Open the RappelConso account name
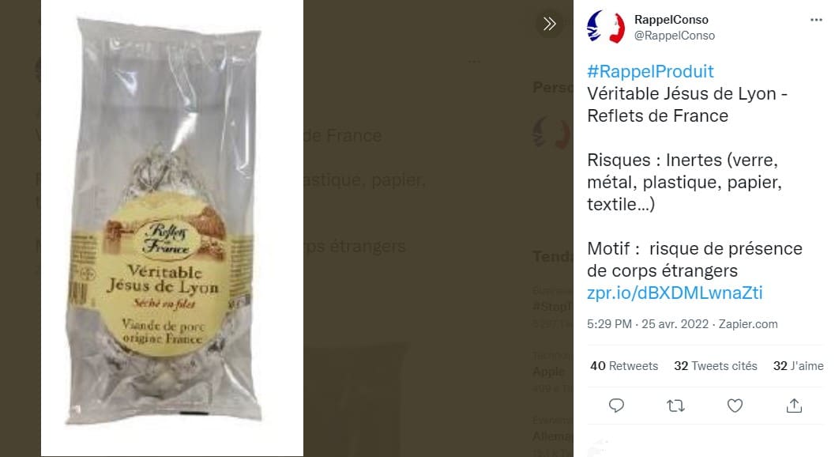Viewport: 835px width, 457px height. 671,20
